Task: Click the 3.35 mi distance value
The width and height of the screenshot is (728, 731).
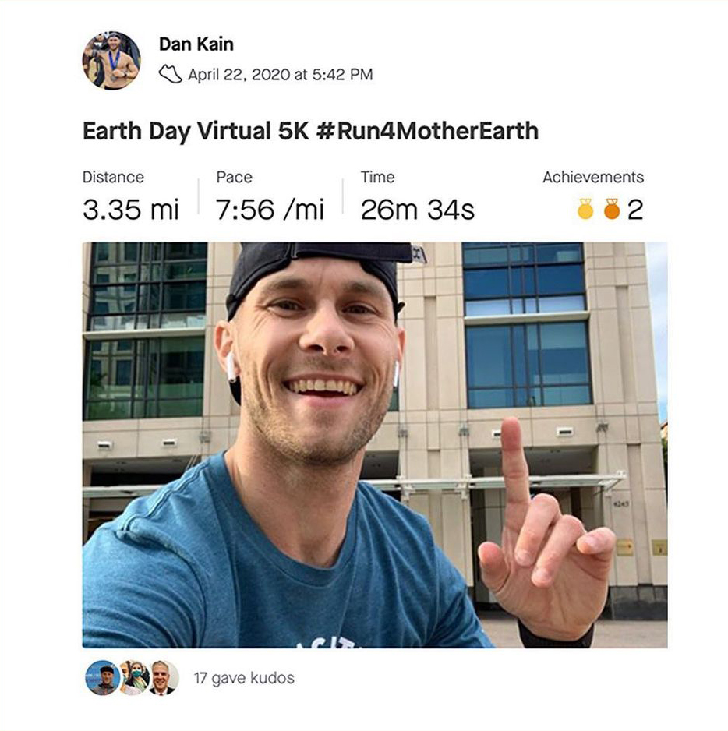Action: click(130, 210)
